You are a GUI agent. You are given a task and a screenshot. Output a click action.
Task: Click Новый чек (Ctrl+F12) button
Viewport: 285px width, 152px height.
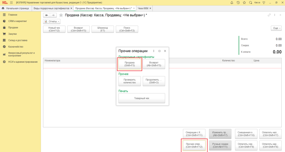(x=54, y=29)
